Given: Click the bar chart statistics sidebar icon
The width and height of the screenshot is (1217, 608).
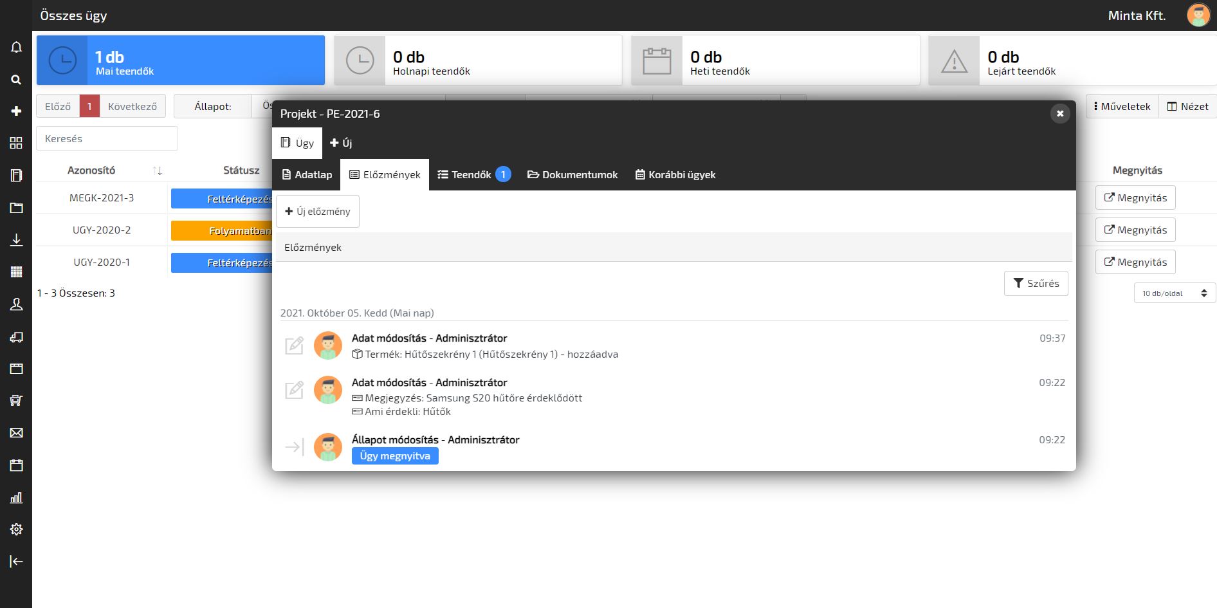Looking at the screenshot, I should coord(16,497).
